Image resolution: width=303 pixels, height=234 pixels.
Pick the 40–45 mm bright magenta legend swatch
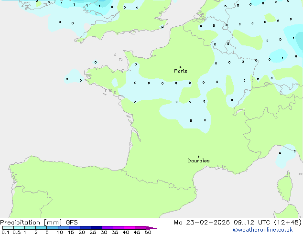(130, 228)
